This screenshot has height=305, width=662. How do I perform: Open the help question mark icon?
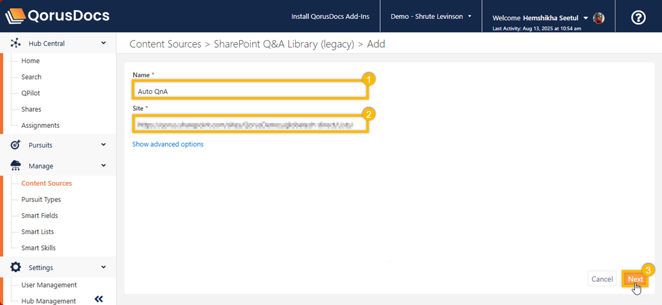tap(638, 17)
